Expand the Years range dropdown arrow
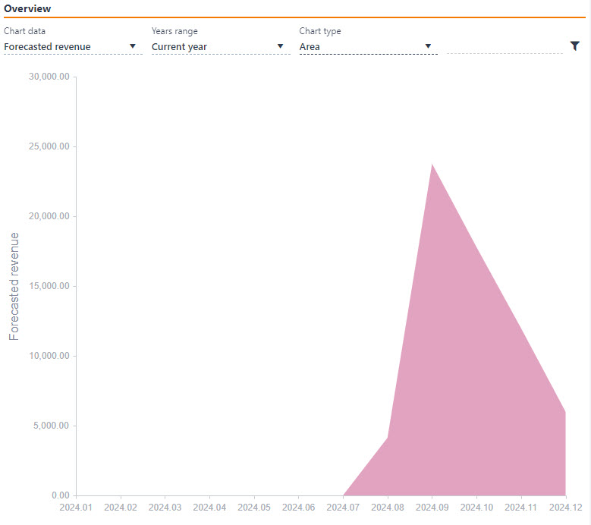 (x=280, y=46)
